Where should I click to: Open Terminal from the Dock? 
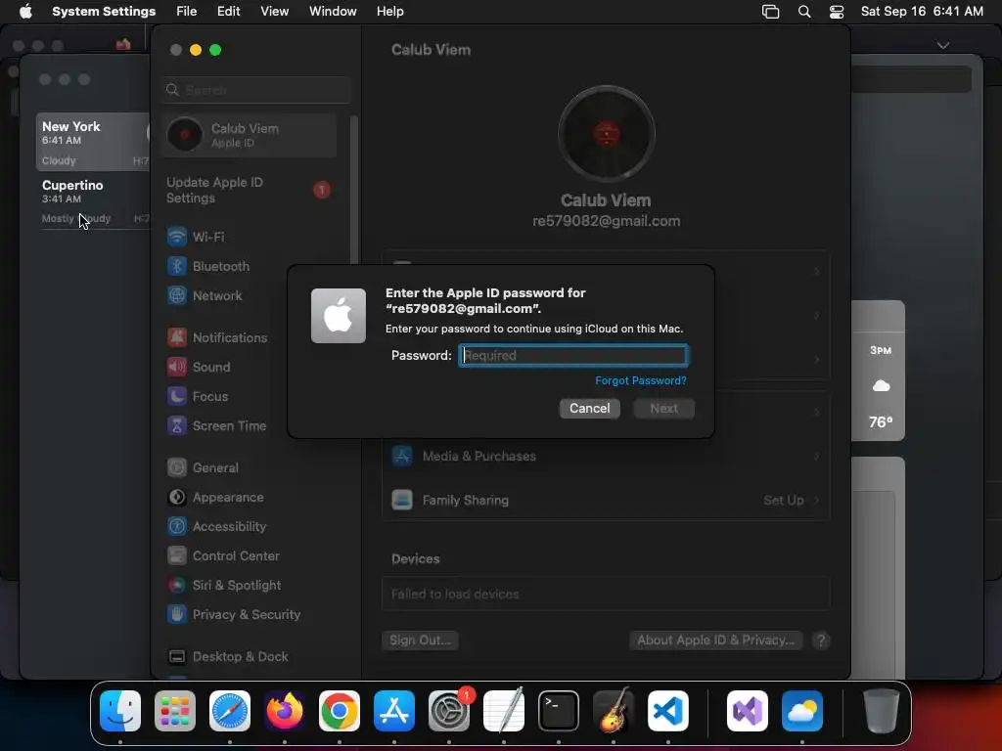click(x=559, y=711)
